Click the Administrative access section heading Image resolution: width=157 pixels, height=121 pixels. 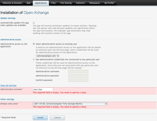coord(11,40)
